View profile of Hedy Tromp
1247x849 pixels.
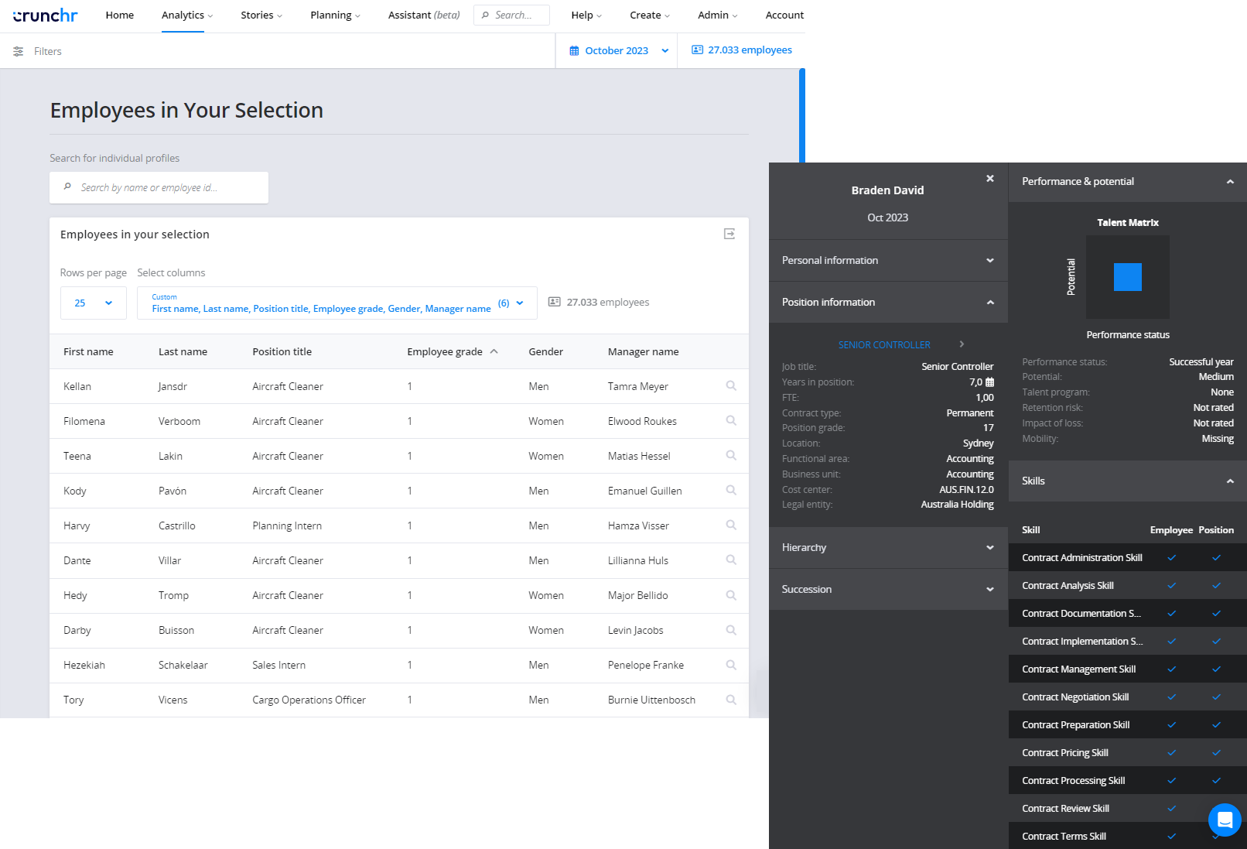[731, 595]
